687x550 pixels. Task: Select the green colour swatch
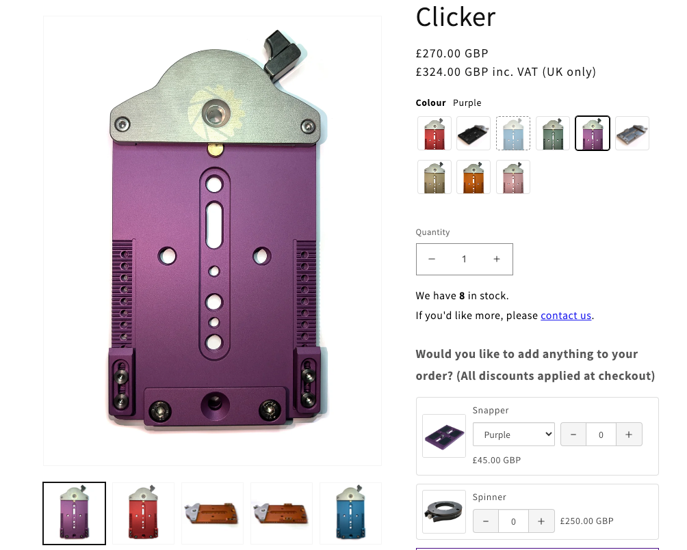(x=553, y=133)
